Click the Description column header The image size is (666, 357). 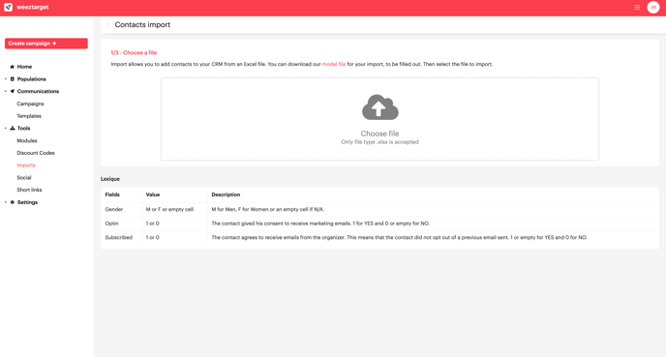(226, 194)
